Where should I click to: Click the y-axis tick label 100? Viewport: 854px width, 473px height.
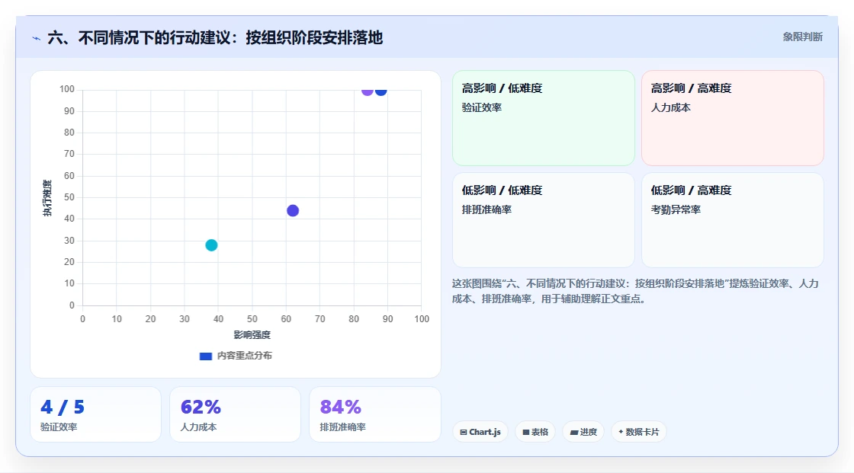[x=67, y=89]
